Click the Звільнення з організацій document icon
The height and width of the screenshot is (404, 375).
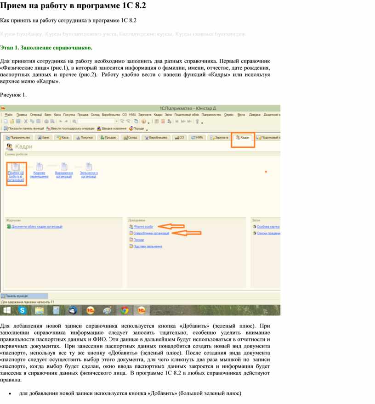[89, 167]
